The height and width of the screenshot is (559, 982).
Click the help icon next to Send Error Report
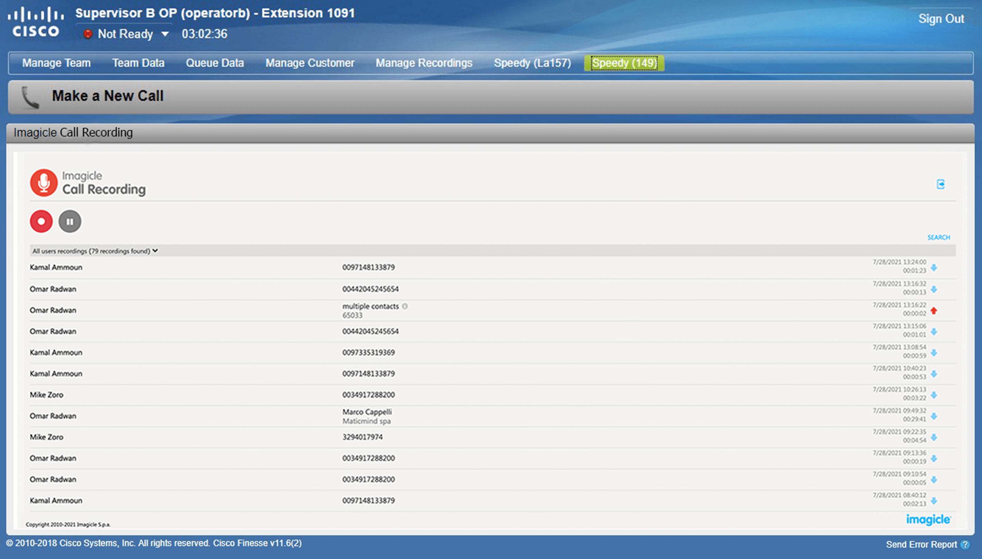(x=965, y=544)
